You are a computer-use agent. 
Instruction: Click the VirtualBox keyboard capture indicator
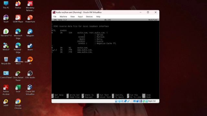tap(147, 101)
